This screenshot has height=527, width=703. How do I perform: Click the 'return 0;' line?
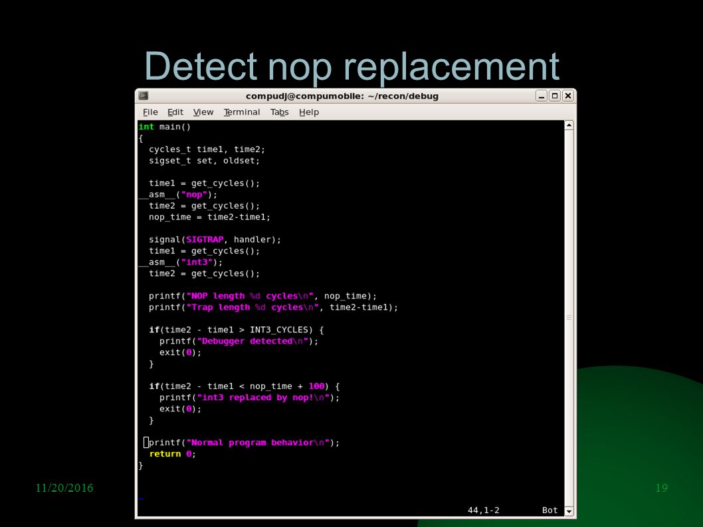click(172, 454)
